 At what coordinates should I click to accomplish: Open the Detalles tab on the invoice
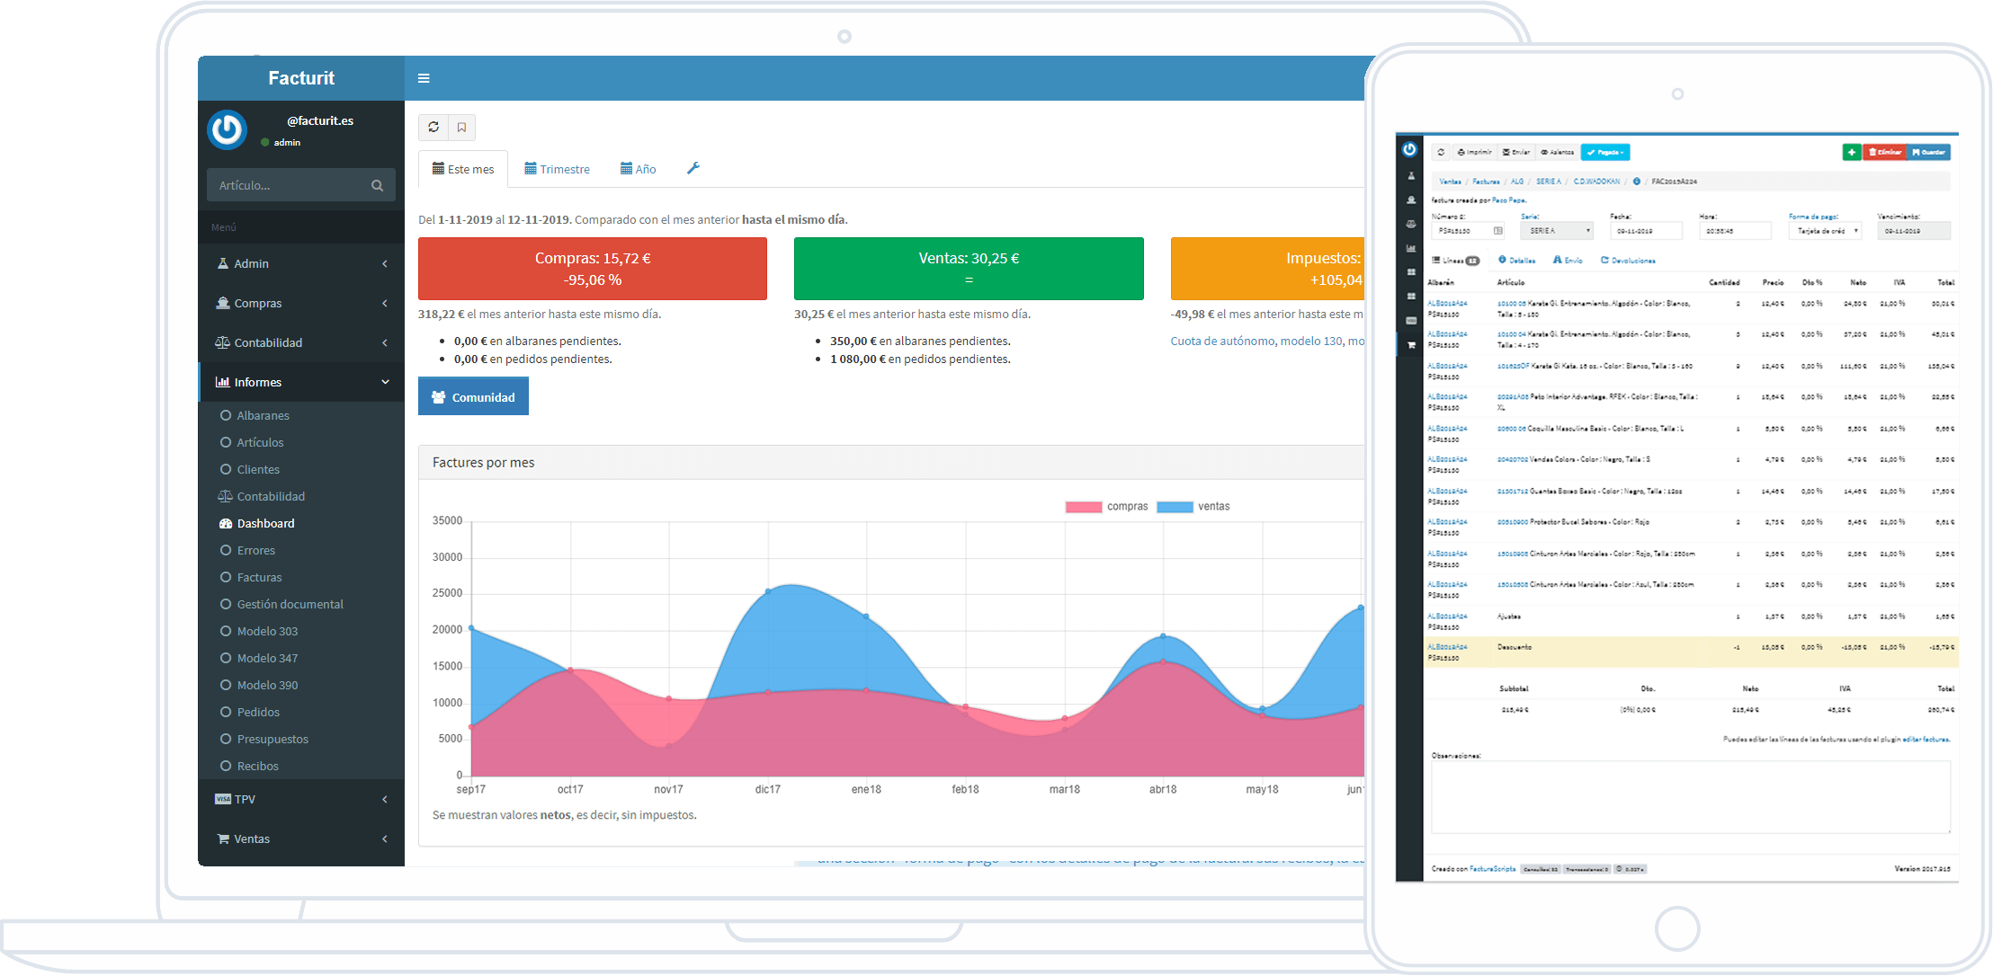tap(1518, 261)
